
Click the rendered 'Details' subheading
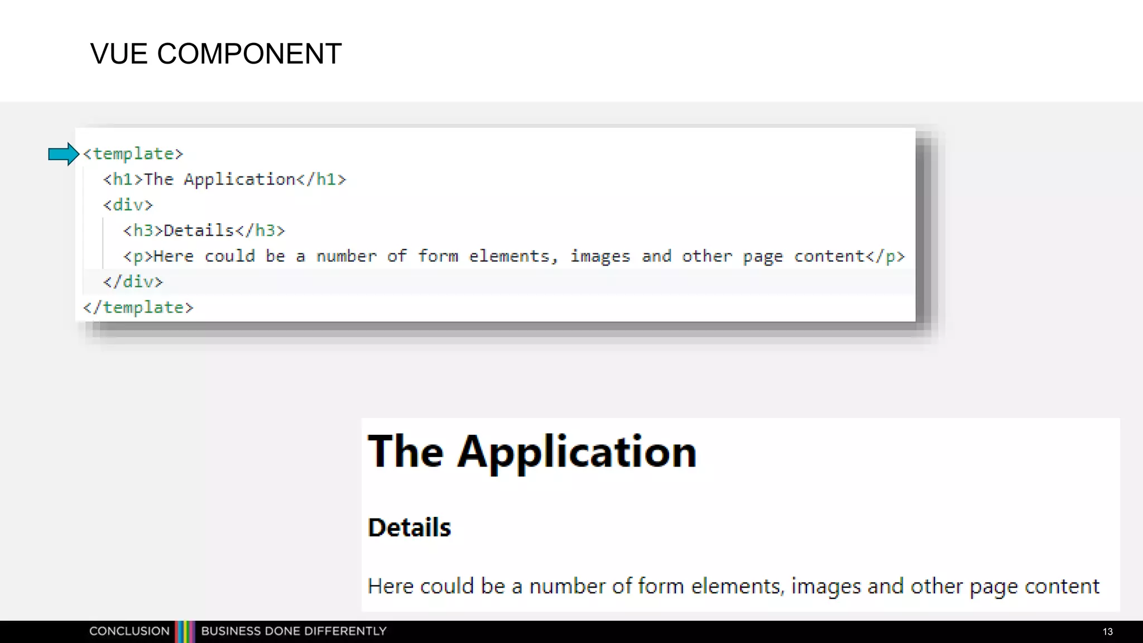(409, 527)
